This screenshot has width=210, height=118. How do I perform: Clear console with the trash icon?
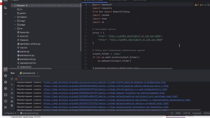pos(12,106)
